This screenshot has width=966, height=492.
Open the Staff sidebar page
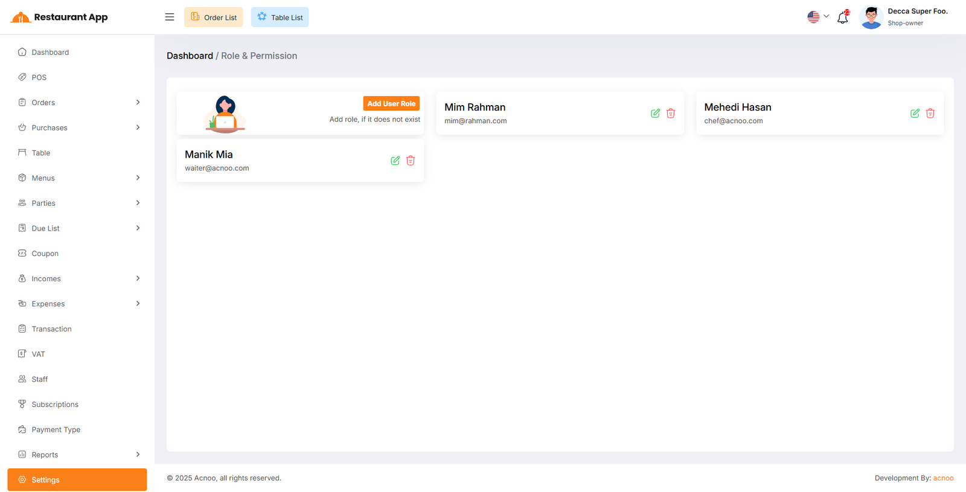pos(40,379)
